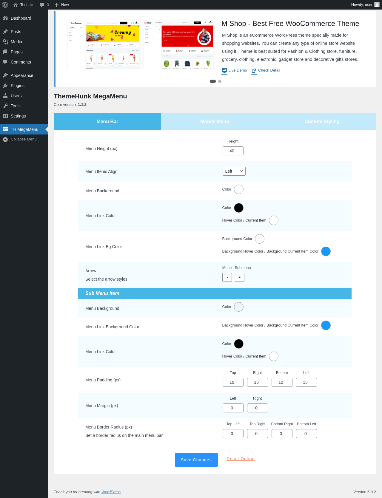Switch to the Custom Styling tab
Image resolution: width=382 pixels, height=498 pixels.
pos(322,122)
